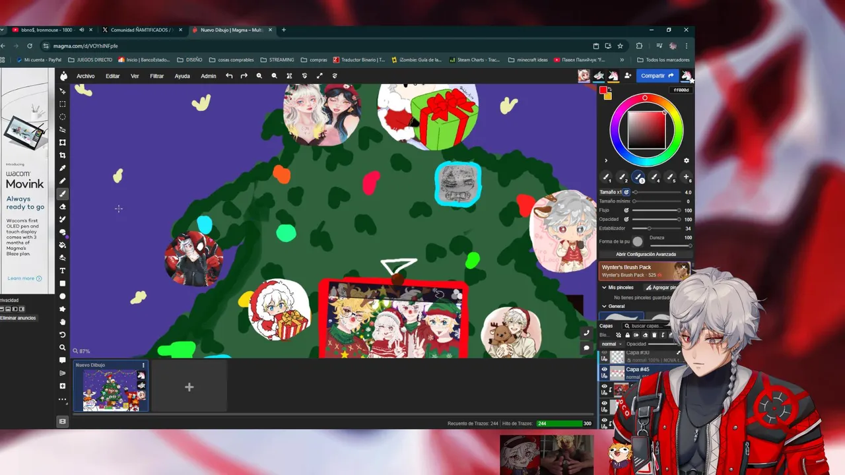Collapse the General brushes section

coord(603,306)
